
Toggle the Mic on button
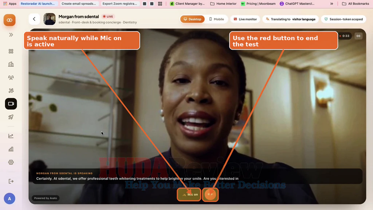coord(189,195)
